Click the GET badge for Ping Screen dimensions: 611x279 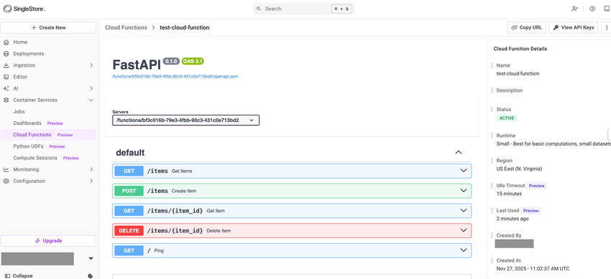(129, 250)
